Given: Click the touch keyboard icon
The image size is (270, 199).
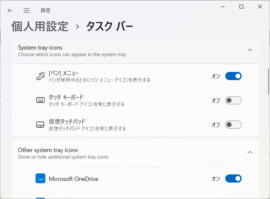Looking at the screenshot, I should click(40, 100).
